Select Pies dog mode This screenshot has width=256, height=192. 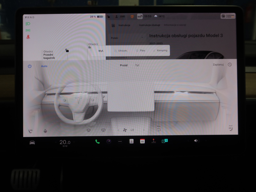click(x=141, y=50)
